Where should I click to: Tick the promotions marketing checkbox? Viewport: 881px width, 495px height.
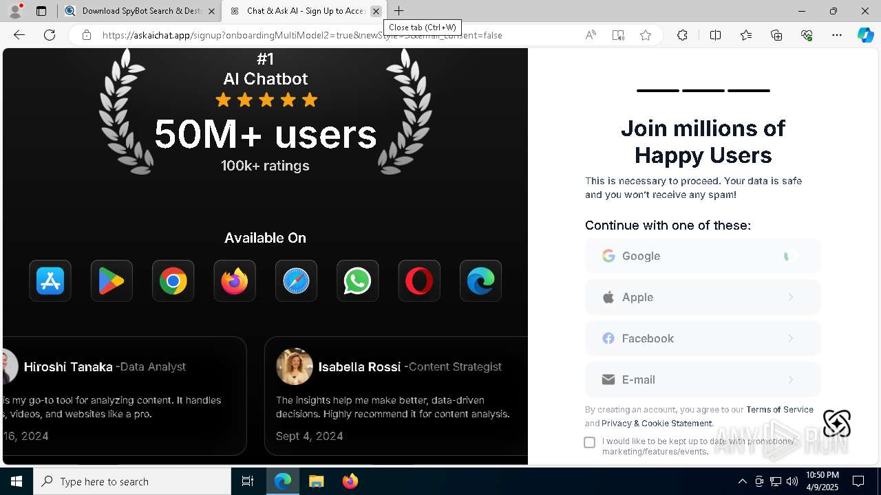pyautogui.click(x=590, y=442)
